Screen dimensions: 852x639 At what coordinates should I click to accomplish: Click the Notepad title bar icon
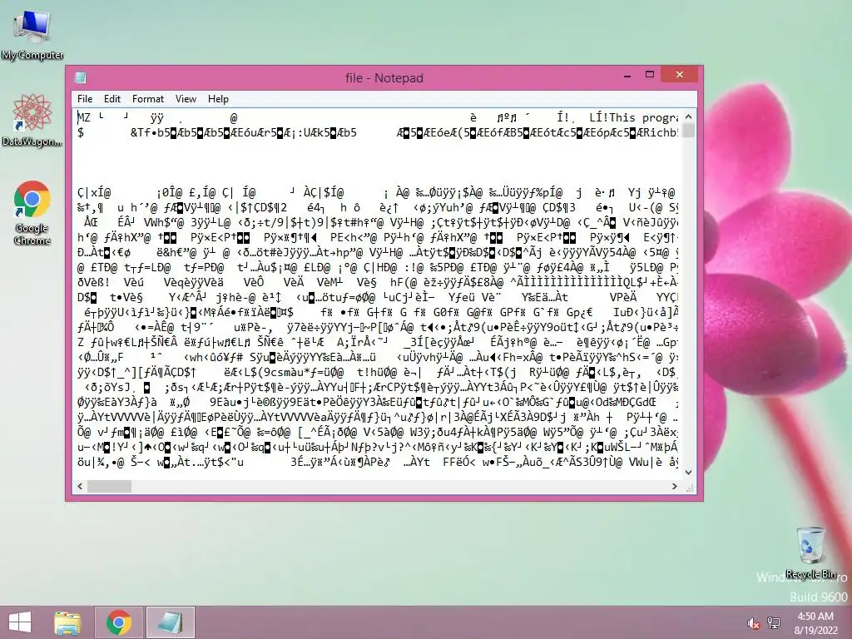(x=81, y=77)
